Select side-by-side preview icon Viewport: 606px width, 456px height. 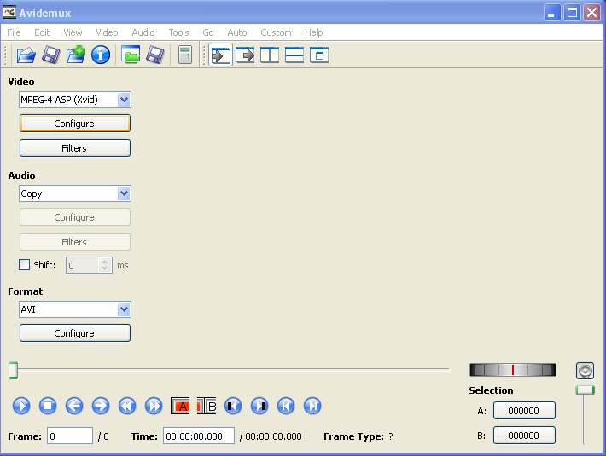(x=270, y=55)
